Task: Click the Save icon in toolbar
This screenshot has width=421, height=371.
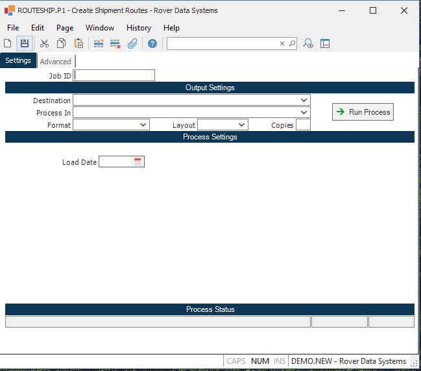Action: click(25, 43)
